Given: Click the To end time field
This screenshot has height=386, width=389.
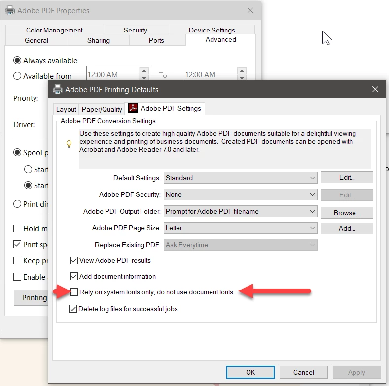Looking at the screenshot, I should pos(211,74).
